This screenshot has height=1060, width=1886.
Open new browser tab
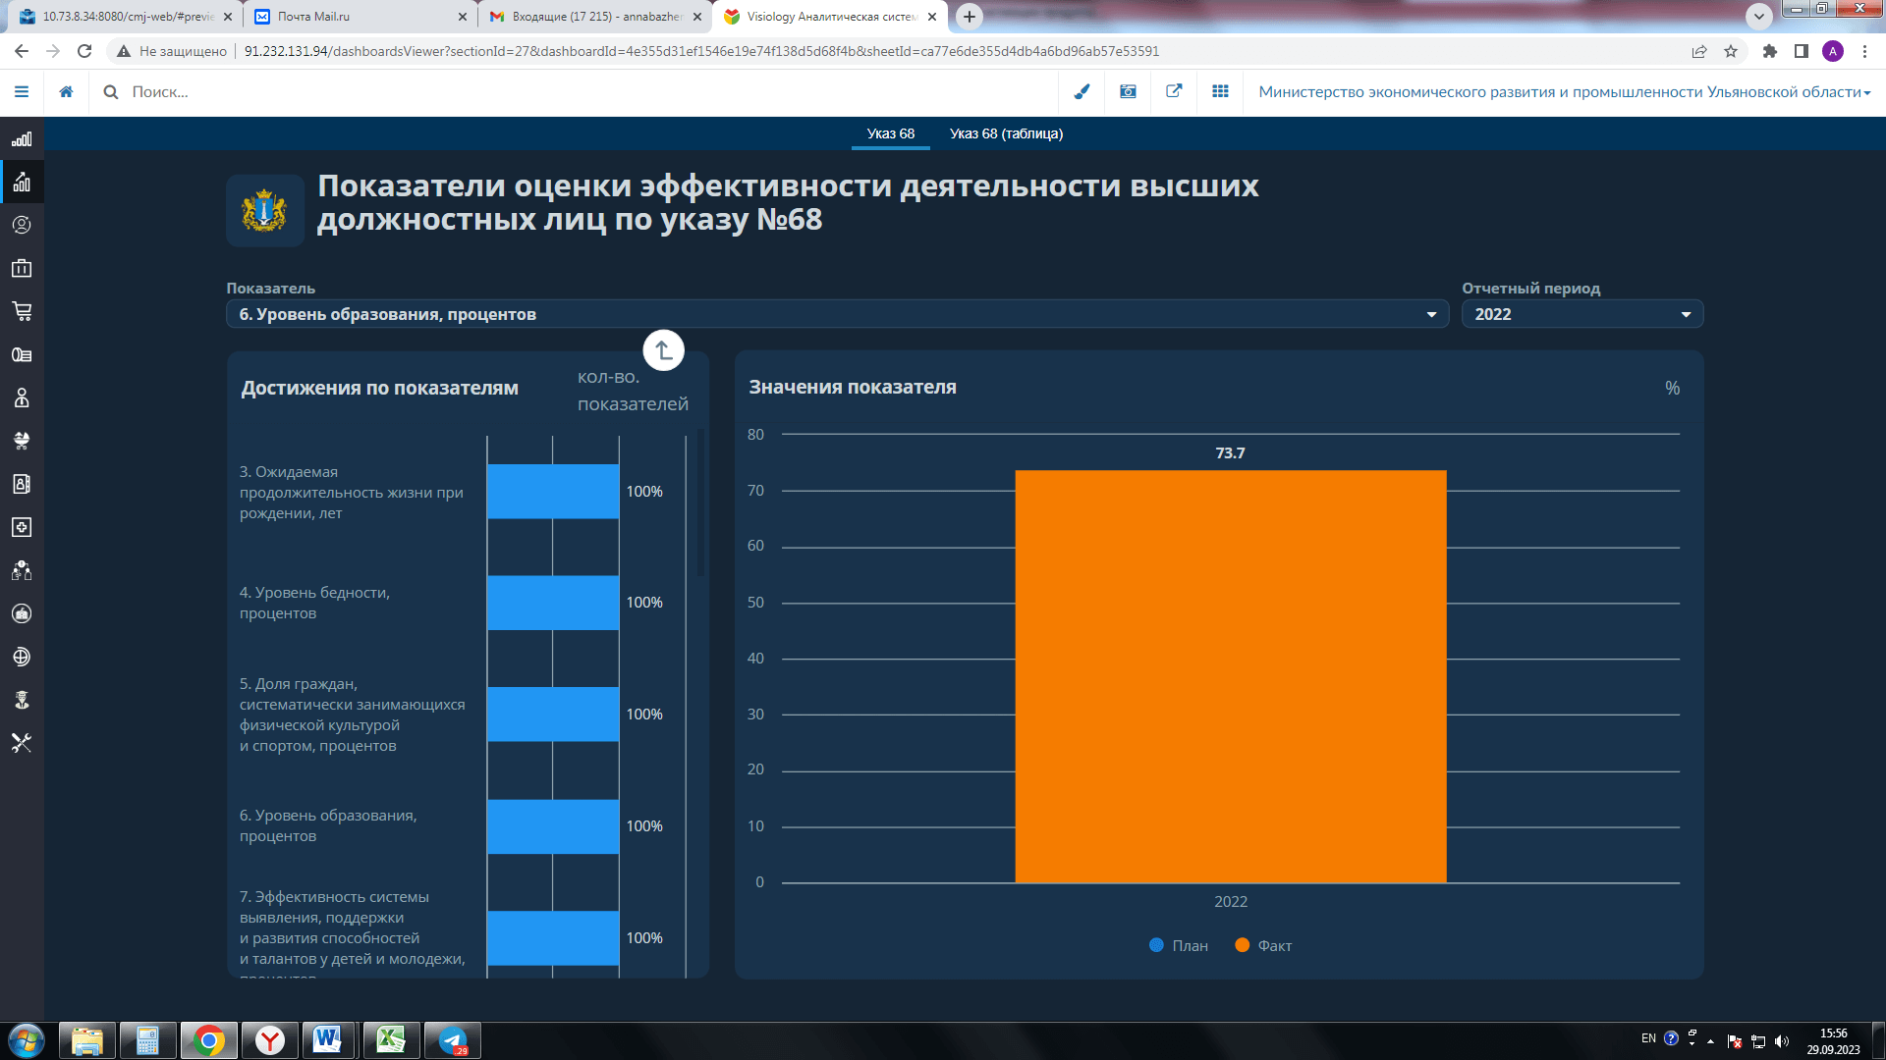coord(970,16)
